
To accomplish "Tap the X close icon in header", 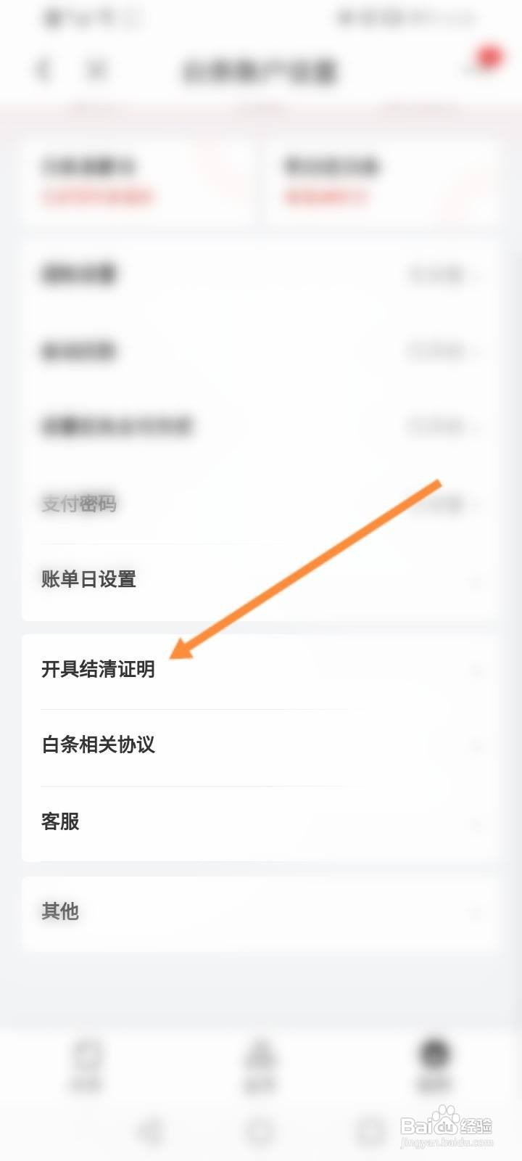I will tap(97, 70).
